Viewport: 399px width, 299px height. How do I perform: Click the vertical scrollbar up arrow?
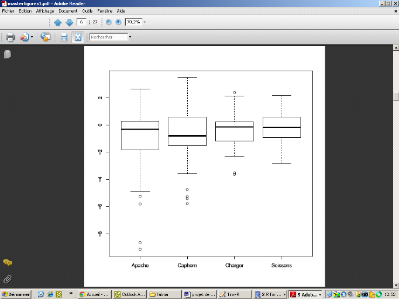pyautogui.click(x=396, y=47)
